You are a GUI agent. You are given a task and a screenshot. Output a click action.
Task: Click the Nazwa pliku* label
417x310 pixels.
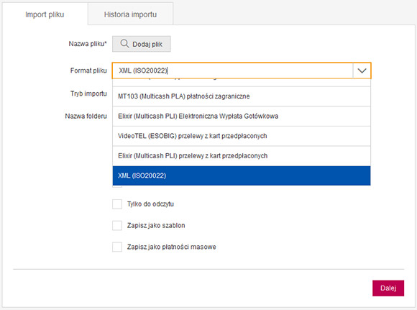point(88,44)
